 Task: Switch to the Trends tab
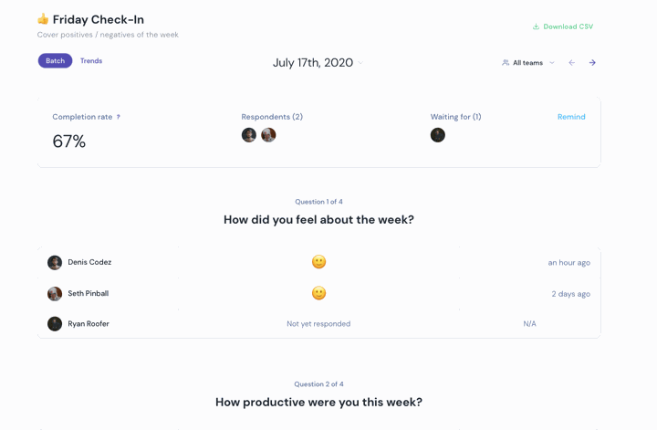(x=91, y=61)
